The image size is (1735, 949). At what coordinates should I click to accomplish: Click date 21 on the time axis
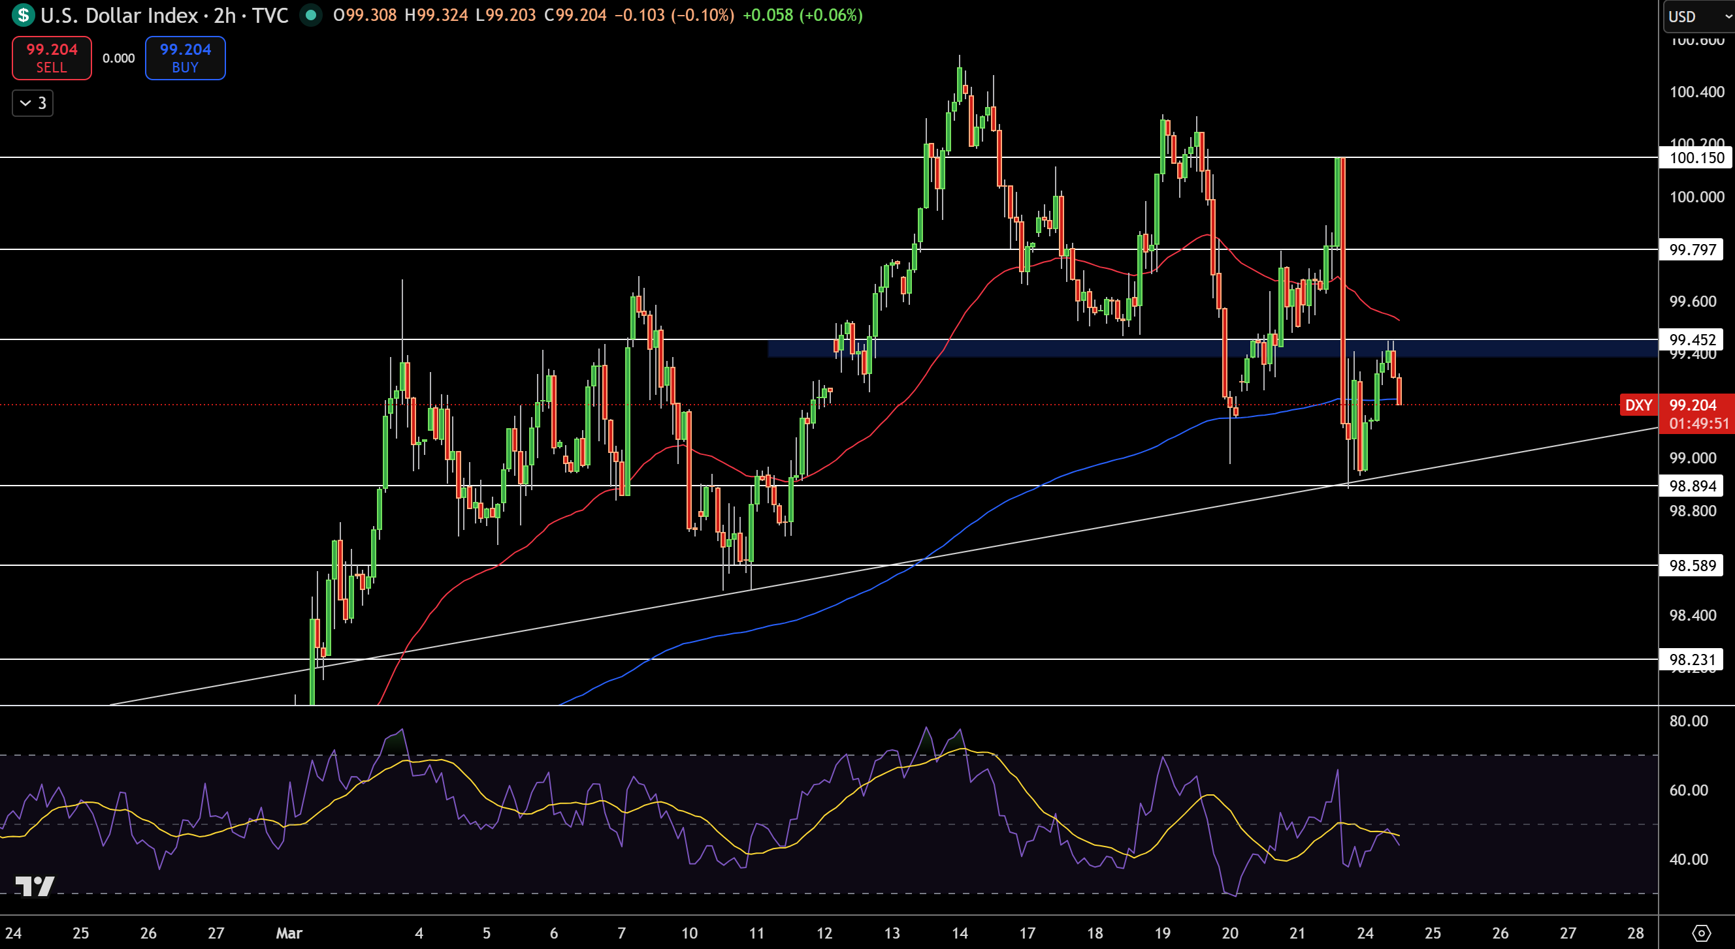(1297, 933)
